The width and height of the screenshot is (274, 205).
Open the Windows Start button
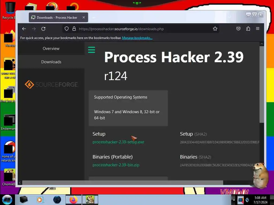(x=7, y=200)
